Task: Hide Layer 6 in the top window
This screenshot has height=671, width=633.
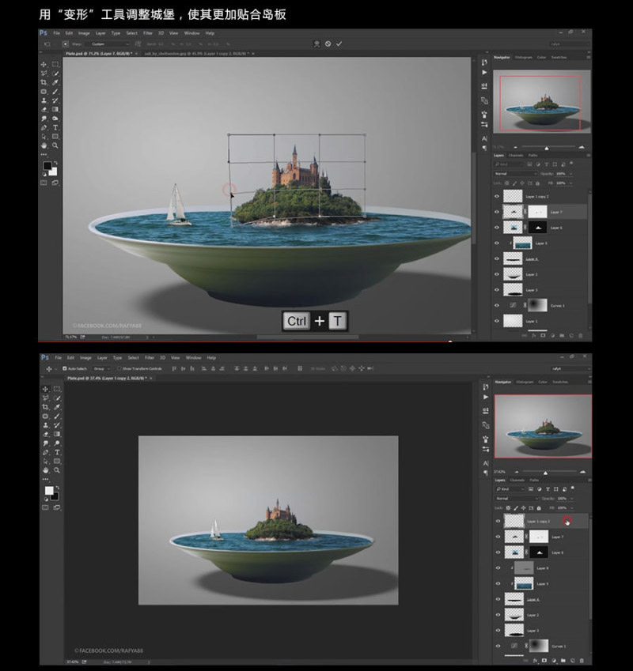Action: pyautogui.click(x=497, y=228)
